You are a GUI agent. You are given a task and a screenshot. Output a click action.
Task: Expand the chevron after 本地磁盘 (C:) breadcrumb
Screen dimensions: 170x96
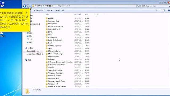coord(56,6)
